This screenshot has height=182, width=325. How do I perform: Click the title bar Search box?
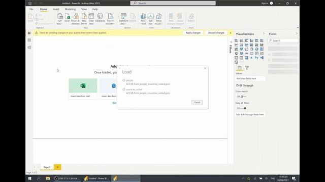coord(173,3)
